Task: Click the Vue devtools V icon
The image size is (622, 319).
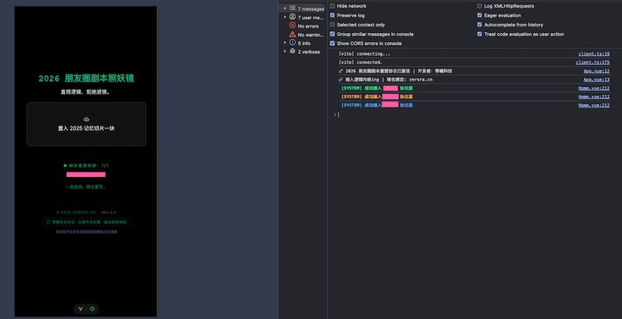Action: 80,309
